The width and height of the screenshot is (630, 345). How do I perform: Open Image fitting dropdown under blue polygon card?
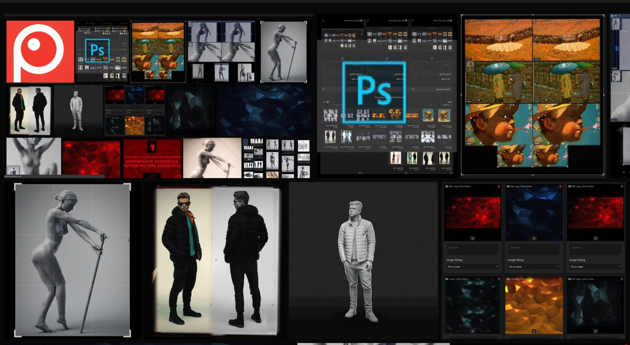coord(534,267)
